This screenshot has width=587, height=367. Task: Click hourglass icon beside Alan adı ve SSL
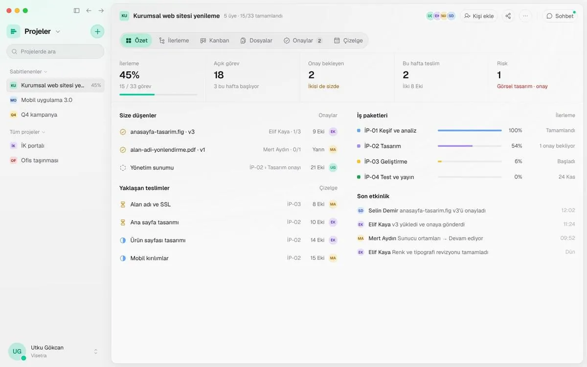pos(123,205)
